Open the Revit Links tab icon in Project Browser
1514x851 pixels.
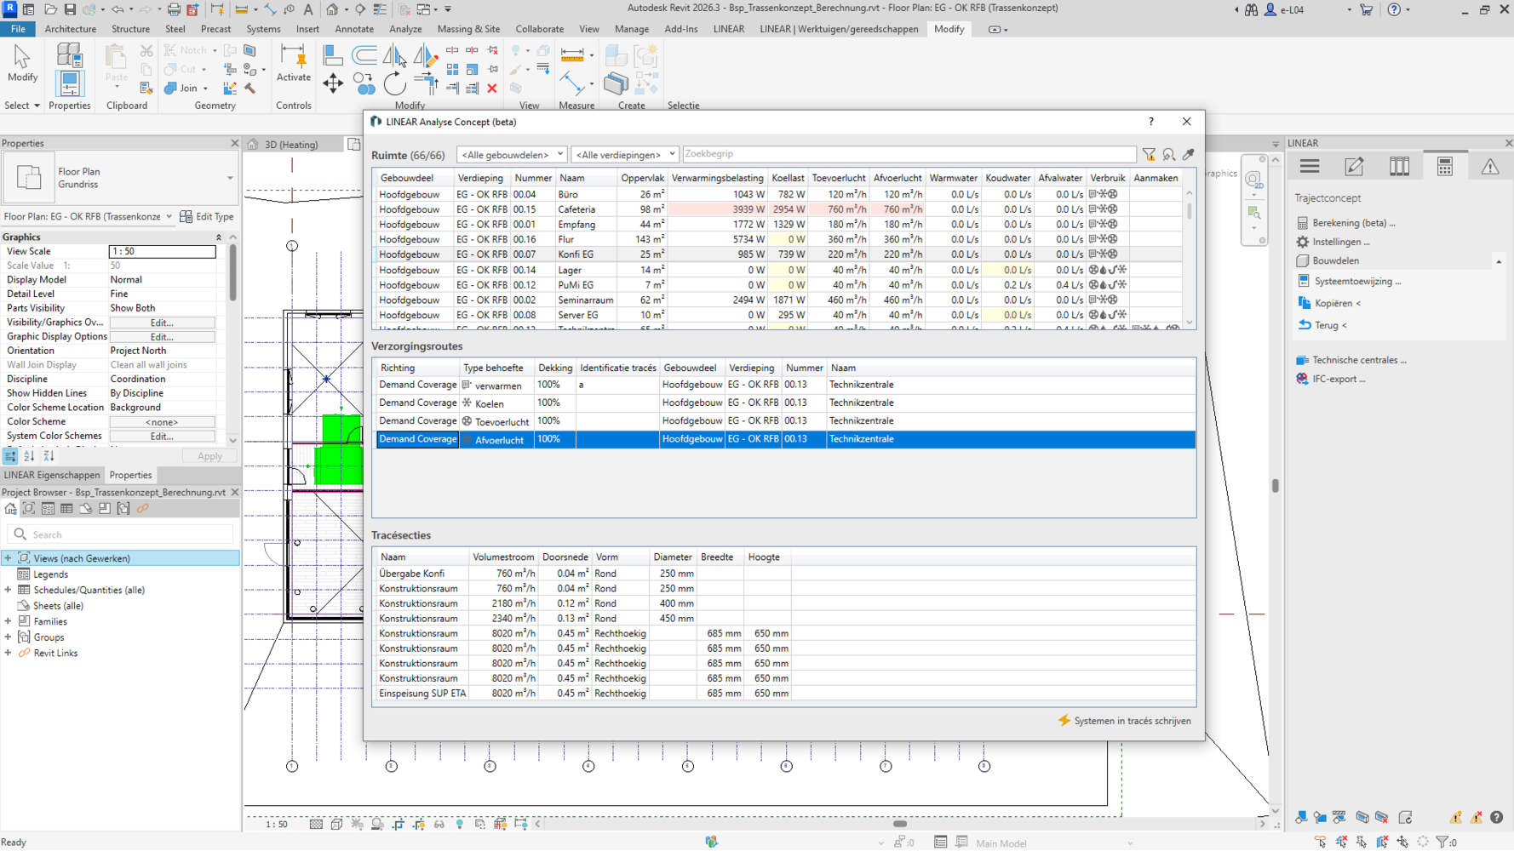pyautogui.click(x=142, y=509)
